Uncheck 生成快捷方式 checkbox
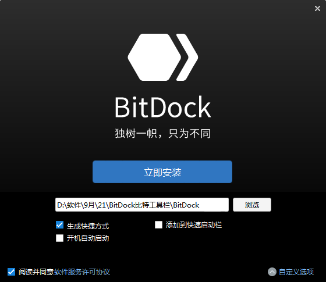Image resolution: width=326 pixels, height=282 pixels. coord(59,225)
